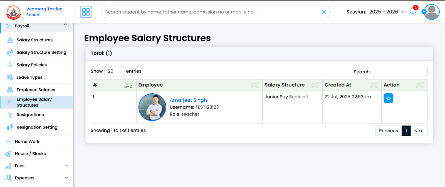Click the Leave Types calendar icon
445x187 pixels.
(x=9, y=77)
